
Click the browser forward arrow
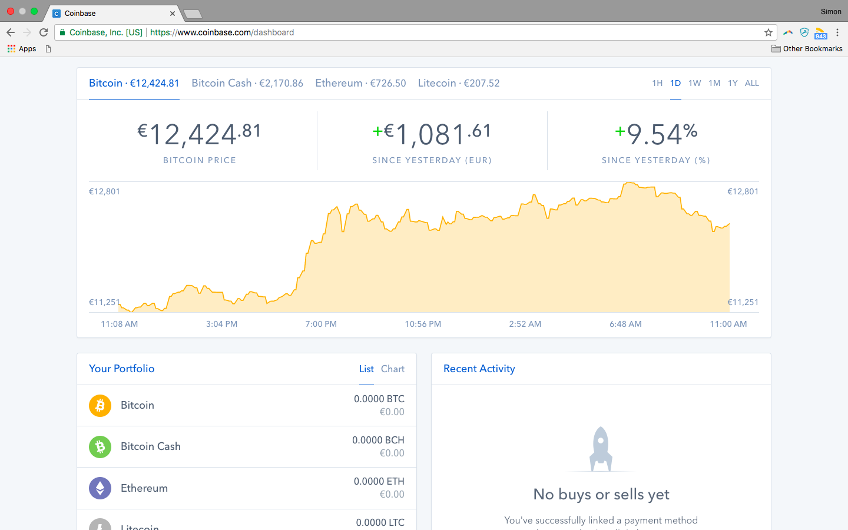click(27, 32)
